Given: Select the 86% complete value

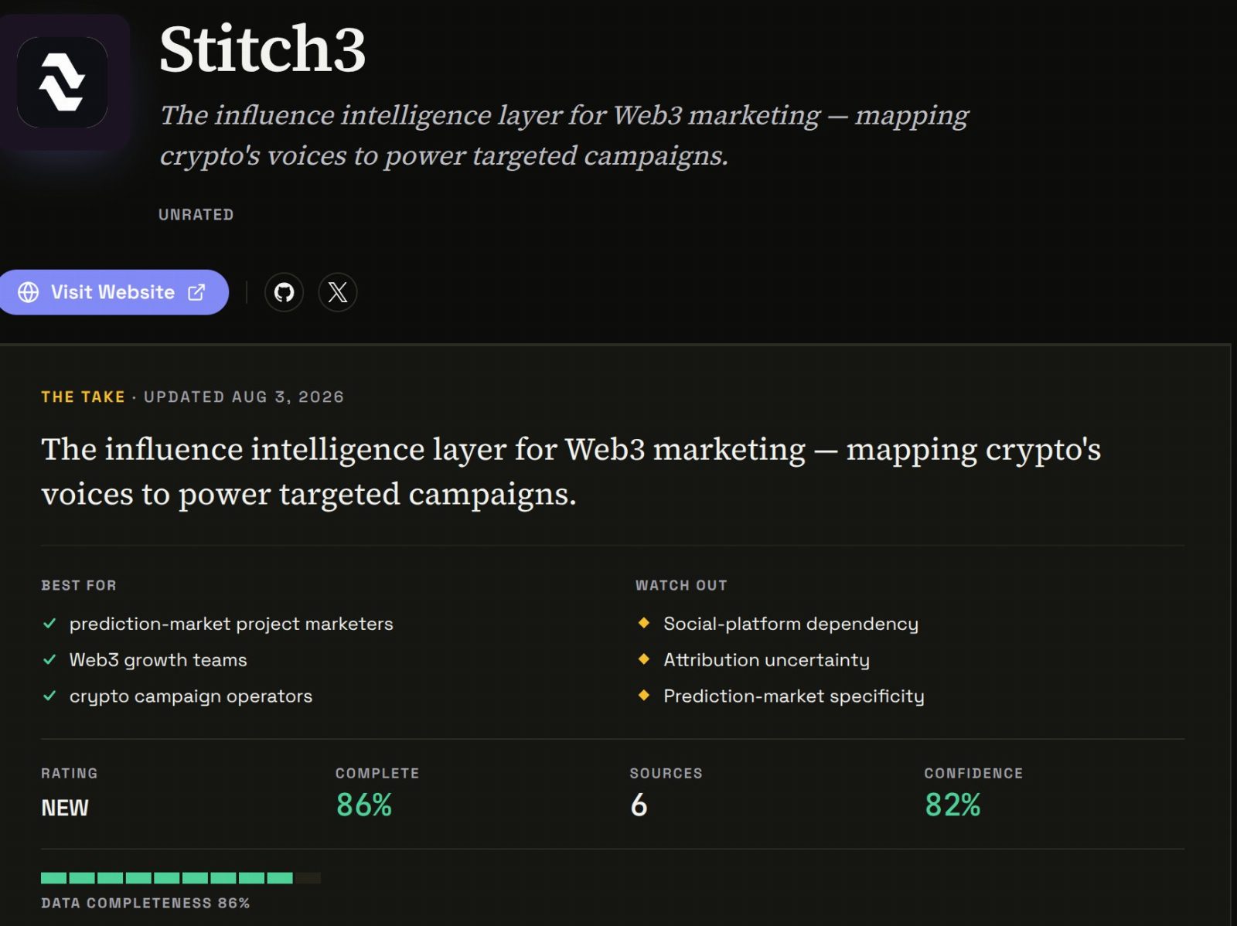Looking at the screenshot, I should [x=364, y=805].
